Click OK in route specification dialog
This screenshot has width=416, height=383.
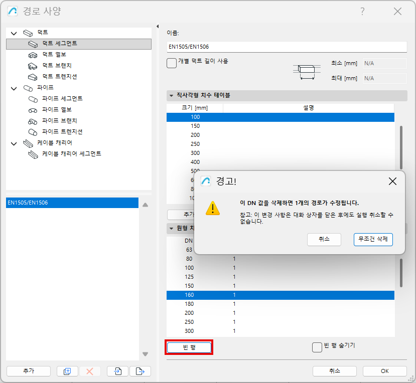pyautogui.click(x=384, y=371)
